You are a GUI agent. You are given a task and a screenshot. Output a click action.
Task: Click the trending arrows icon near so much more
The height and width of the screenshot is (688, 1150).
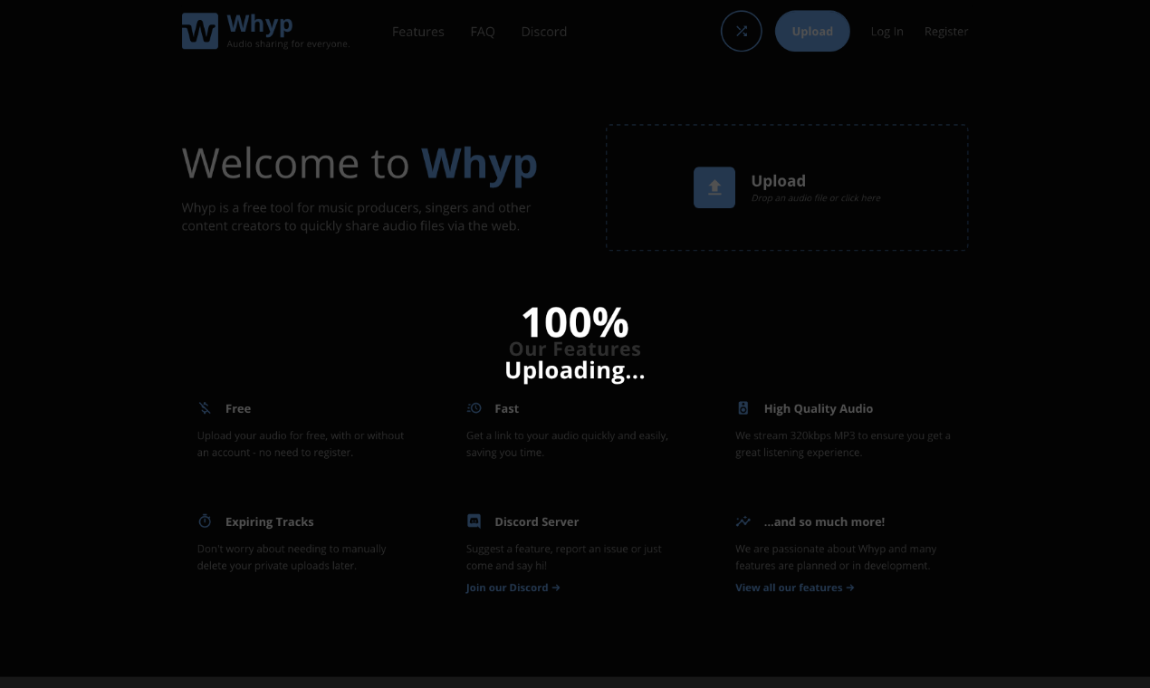coord(743,521)
